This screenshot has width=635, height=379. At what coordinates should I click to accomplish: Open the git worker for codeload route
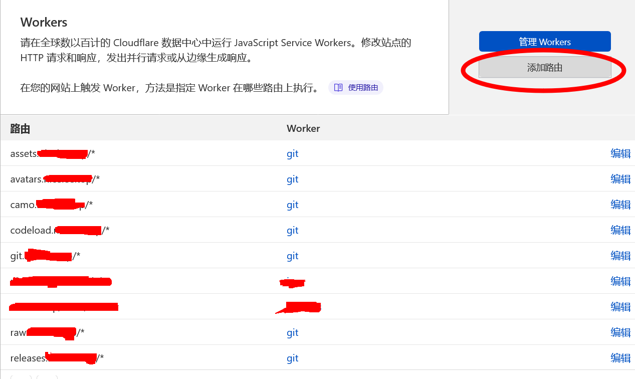292,231
